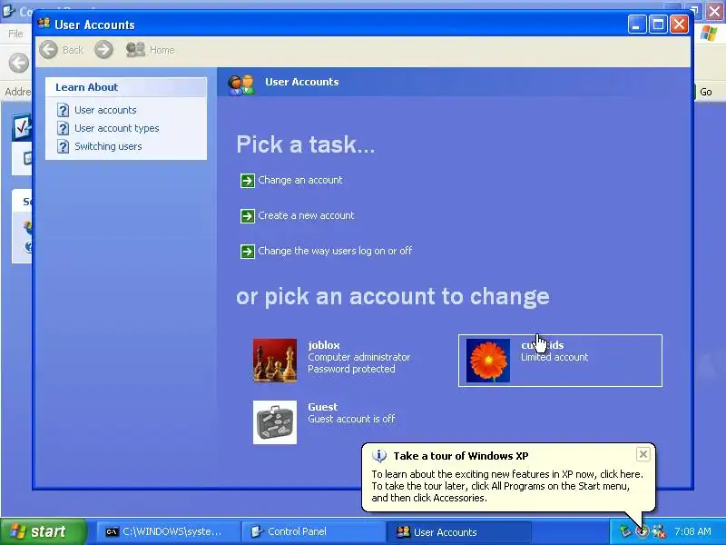The height and width of the screenshot is (545, 726).
Task: Click the suitcase picture for Guest account
Action: [x=275, y=422]
